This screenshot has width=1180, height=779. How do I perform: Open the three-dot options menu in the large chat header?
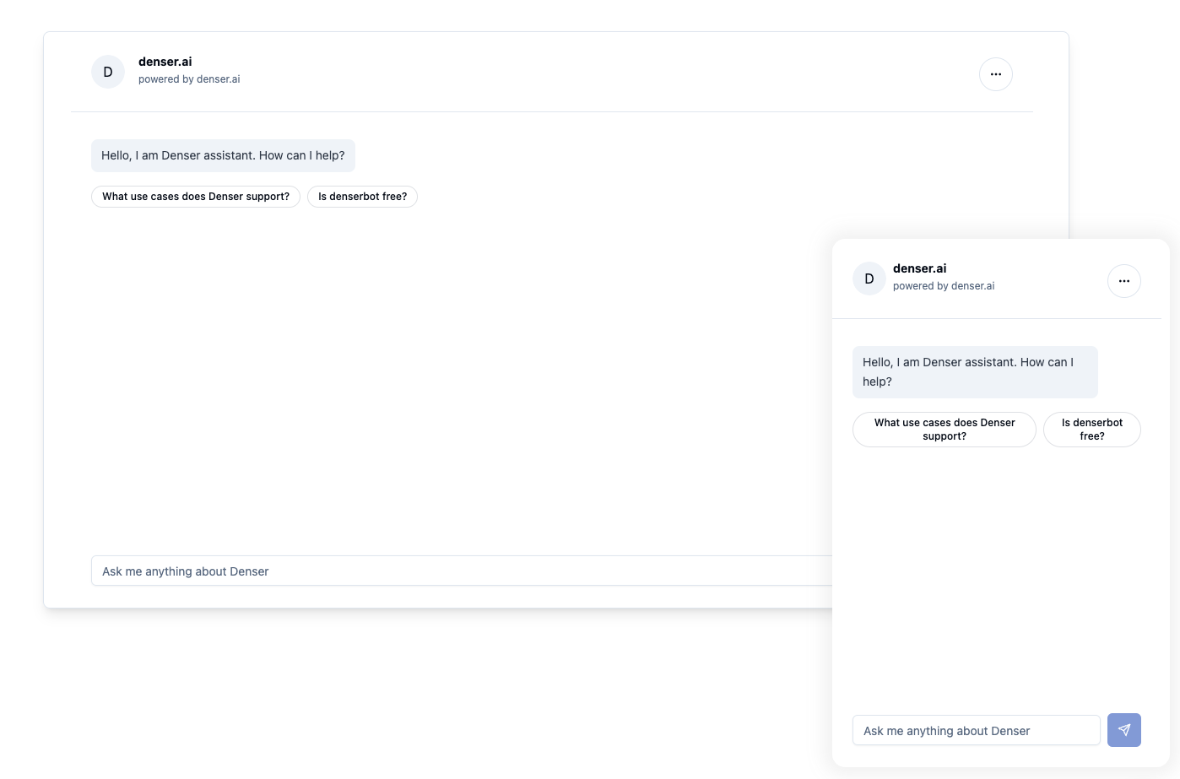click(x=995, y=73)
